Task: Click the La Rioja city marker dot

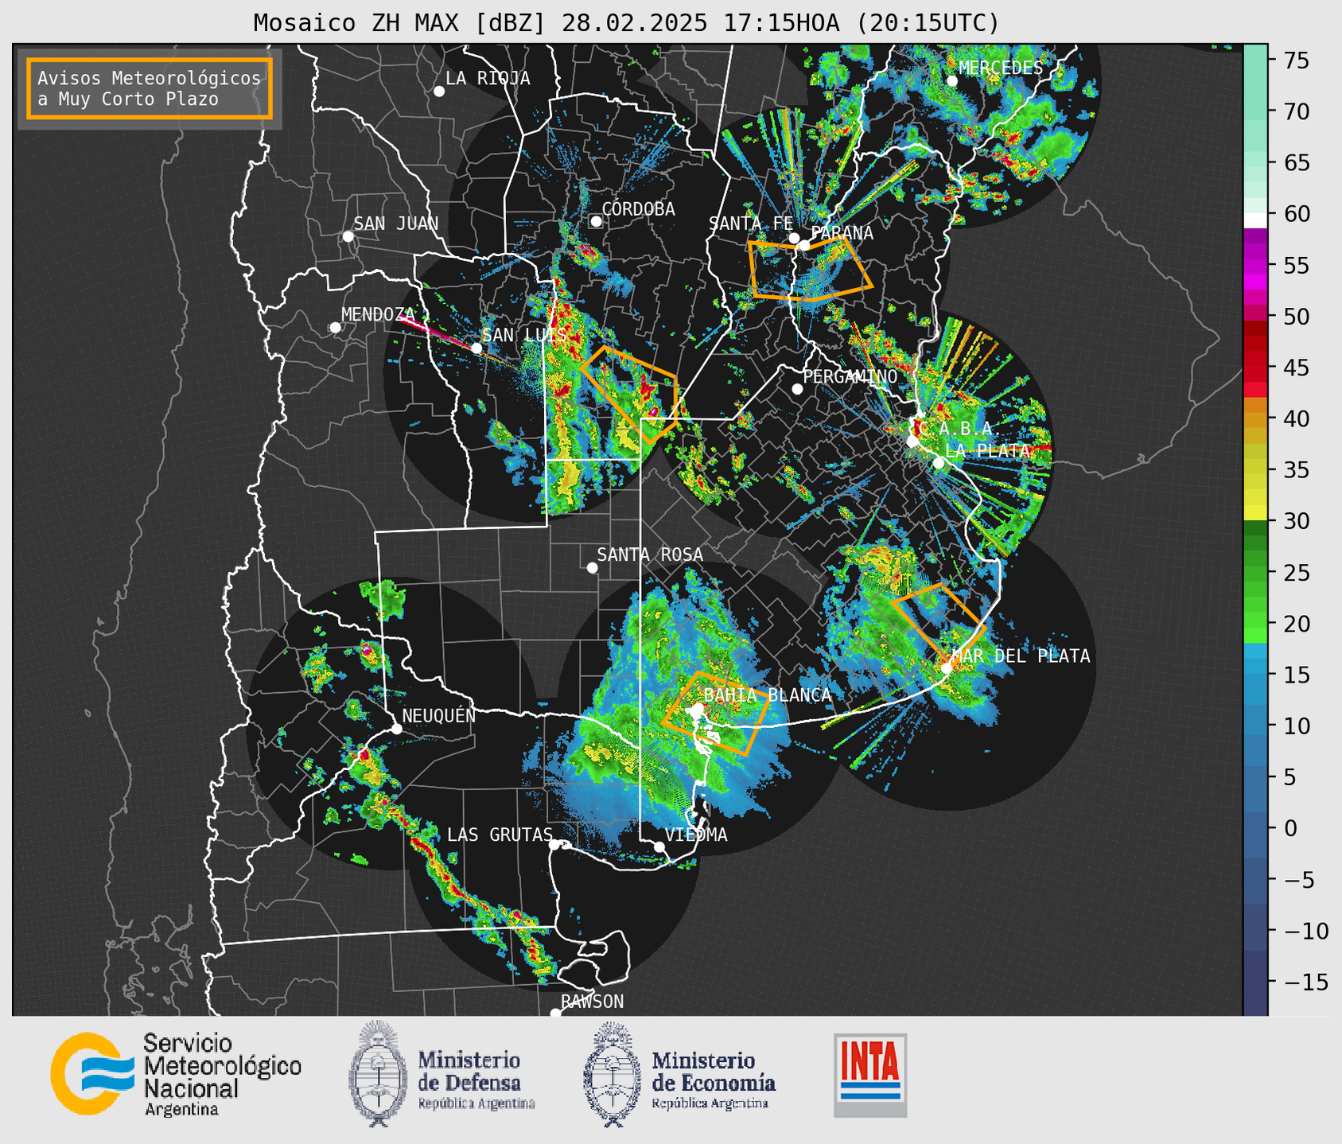Action: [439, 91]
